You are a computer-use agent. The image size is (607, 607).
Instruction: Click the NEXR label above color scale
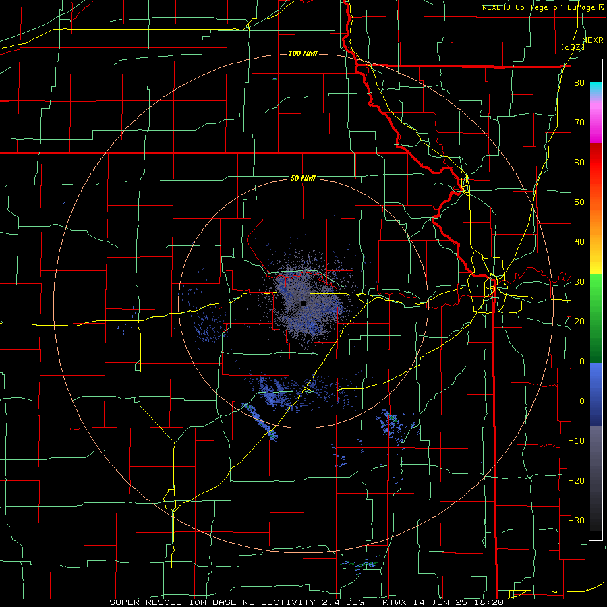coord(593,40)
